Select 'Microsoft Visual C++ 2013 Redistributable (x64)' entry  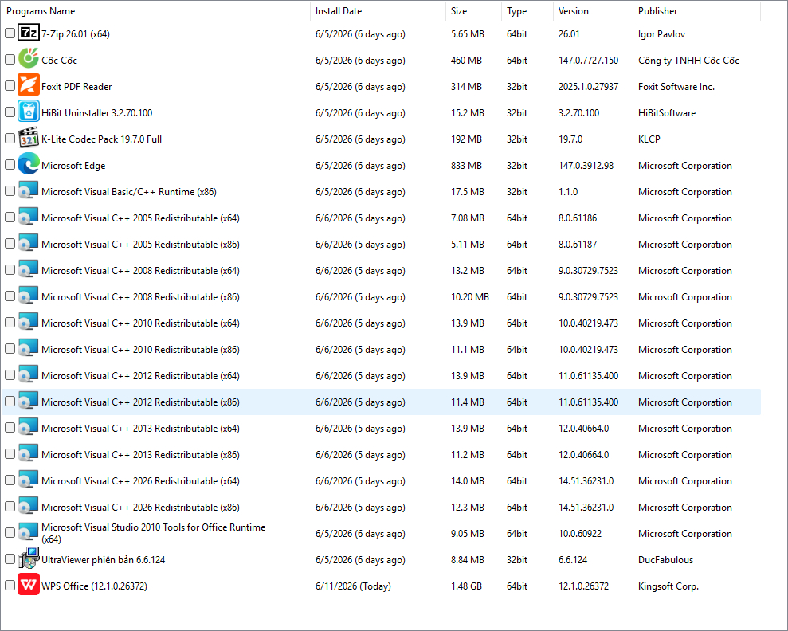(140, 428)
